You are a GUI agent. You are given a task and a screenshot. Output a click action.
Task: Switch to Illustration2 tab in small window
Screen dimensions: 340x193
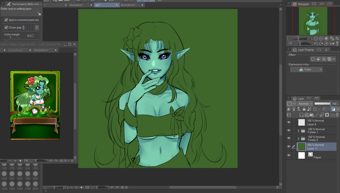pyautogui.click(x=41, y=50)
